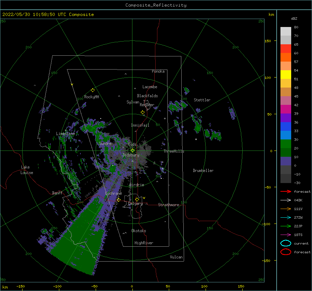Click the Olds label

[x=132, y=144]
